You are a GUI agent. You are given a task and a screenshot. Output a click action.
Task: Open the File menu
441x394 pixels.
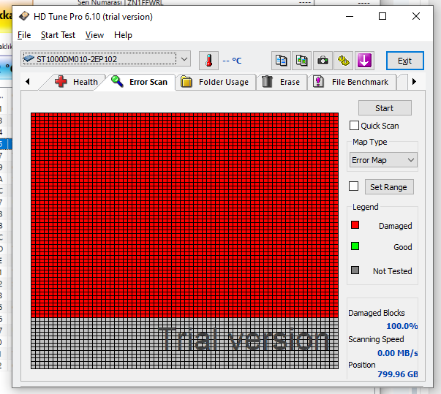click(x=24, y=35)
